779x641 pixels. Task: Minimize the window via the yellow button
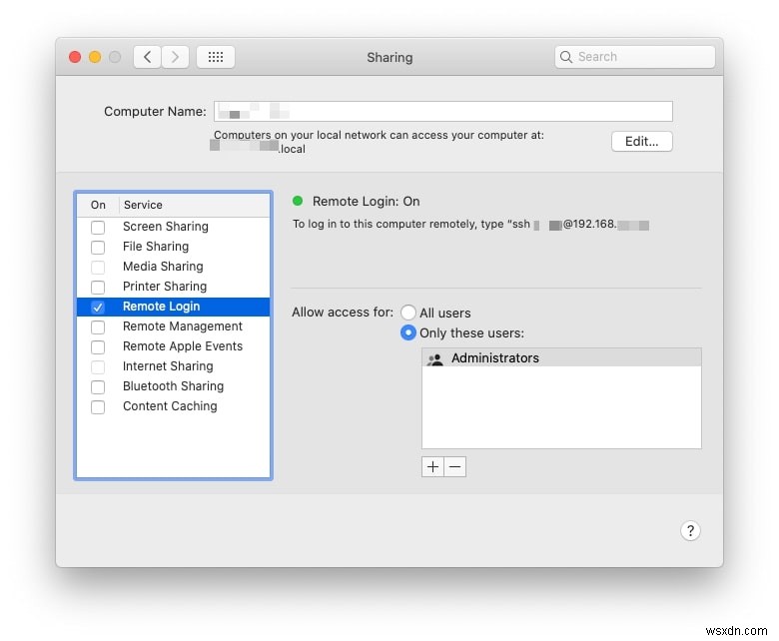[x=95, y=57]
